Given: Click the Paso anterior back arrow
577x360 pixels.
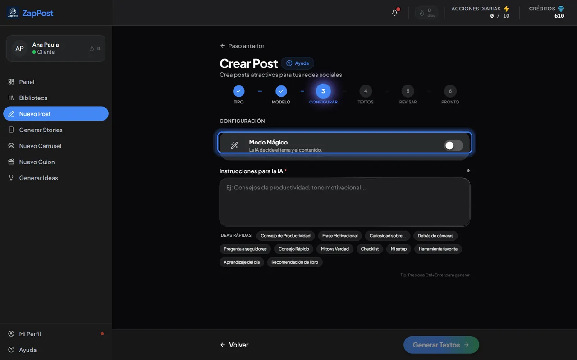Looking at the screenshot, I should click(222, 46).
